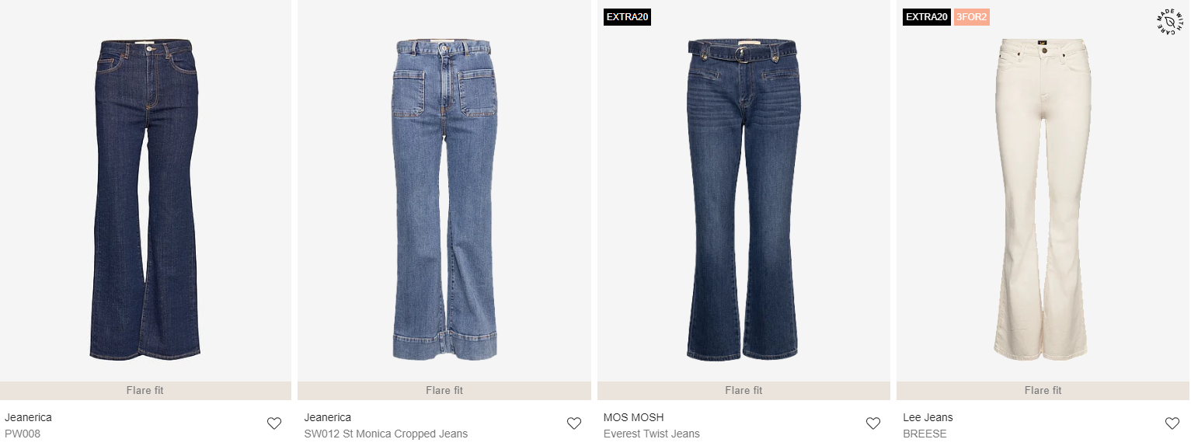Viewport: 1191px width, 446px height.
Task: Open the Everest Twist Jeans title link
Action: point(652,434)
